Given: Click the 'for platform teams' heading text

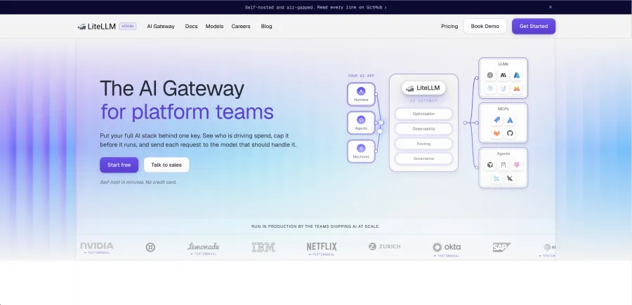Looking at the screenshot, I should click(187, 112).
